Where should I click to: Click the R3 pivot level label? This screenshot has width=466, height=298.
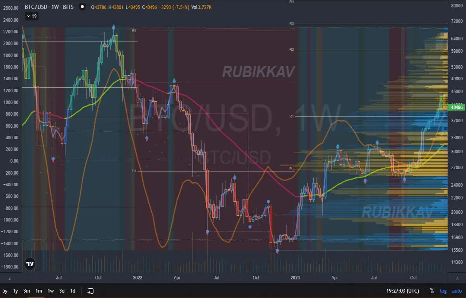292,24
